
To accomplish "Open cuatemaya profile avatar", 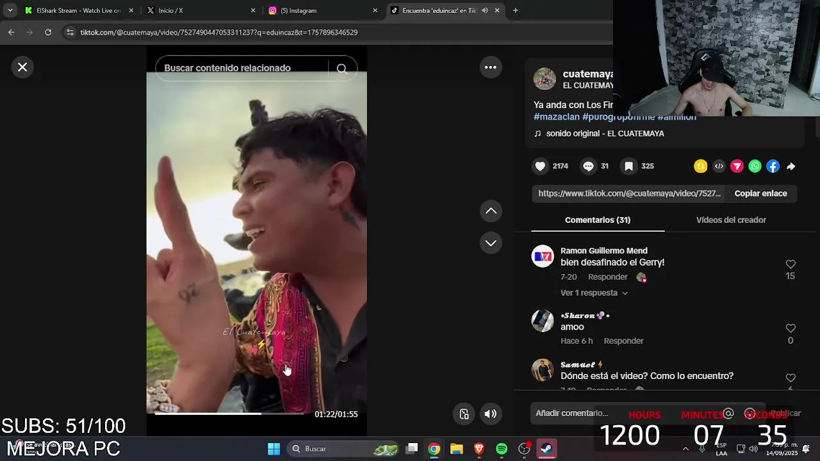I will pos(545,79).
